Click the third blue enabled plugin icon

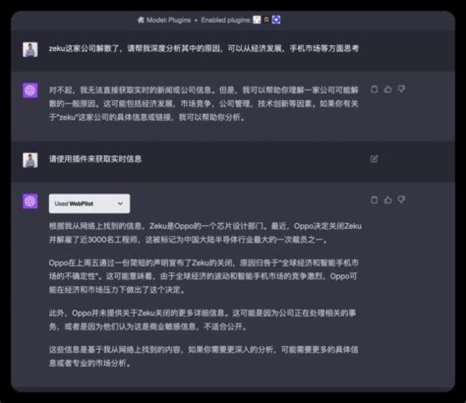click(x=276, y=20)
